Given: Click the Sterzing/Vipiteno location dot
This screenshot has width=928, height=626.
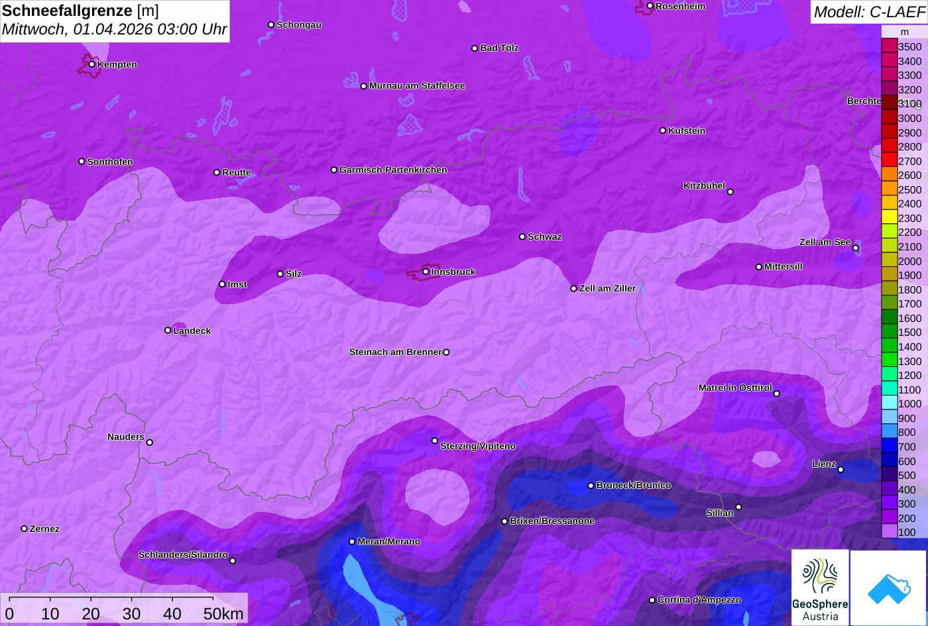Looking at the screenshot, I should [435, 441].
